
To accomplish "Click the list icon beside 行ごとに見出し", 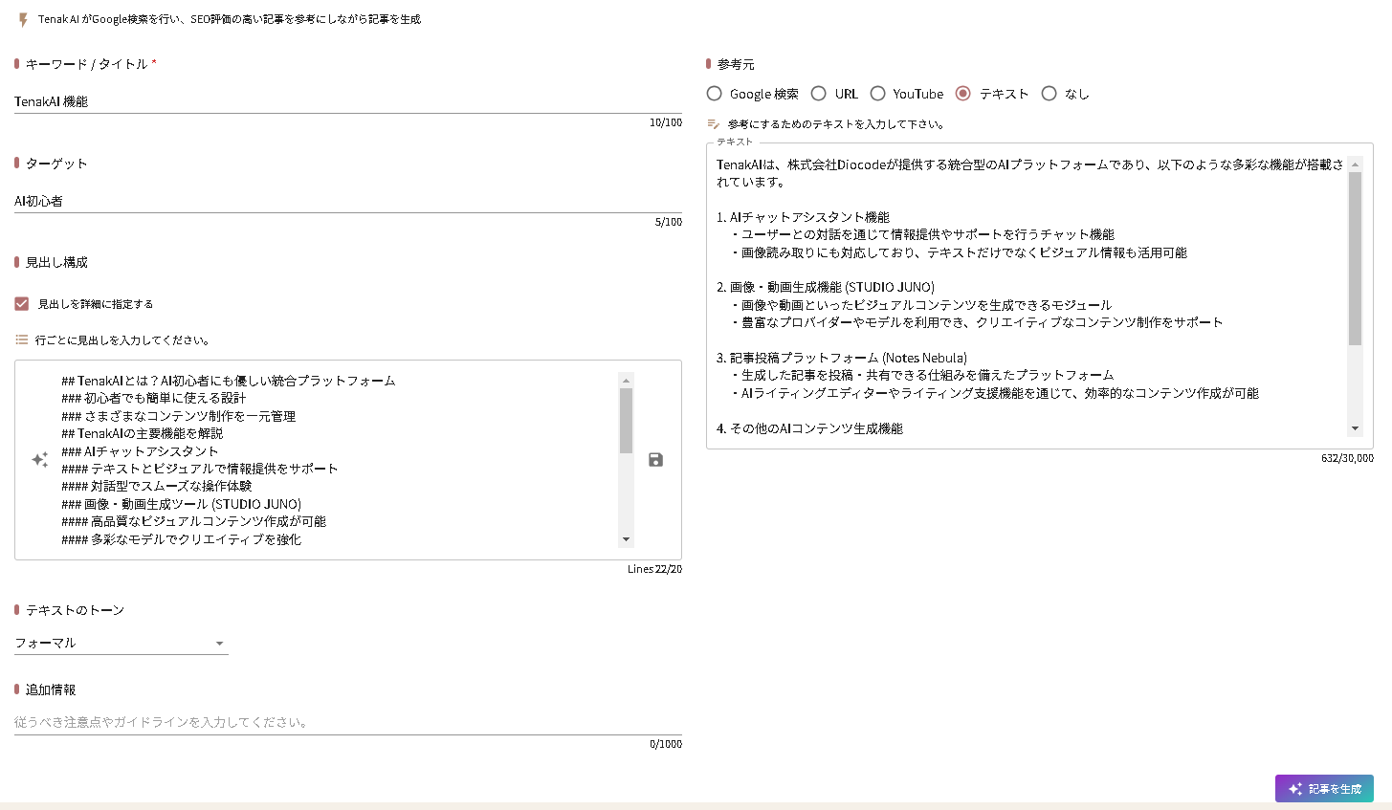I will click(x=22, y=339).
